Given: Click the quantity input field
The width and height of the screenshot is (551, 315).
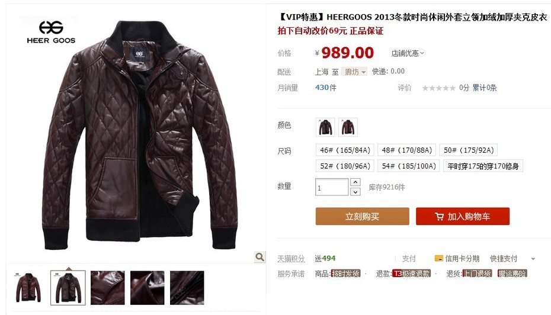Looking at the screenshot, I should (x=332, y=187).
